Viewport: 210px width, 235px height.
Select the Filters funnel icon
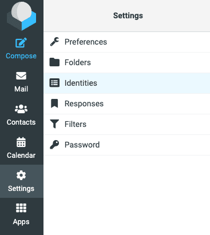pos(54,124)
